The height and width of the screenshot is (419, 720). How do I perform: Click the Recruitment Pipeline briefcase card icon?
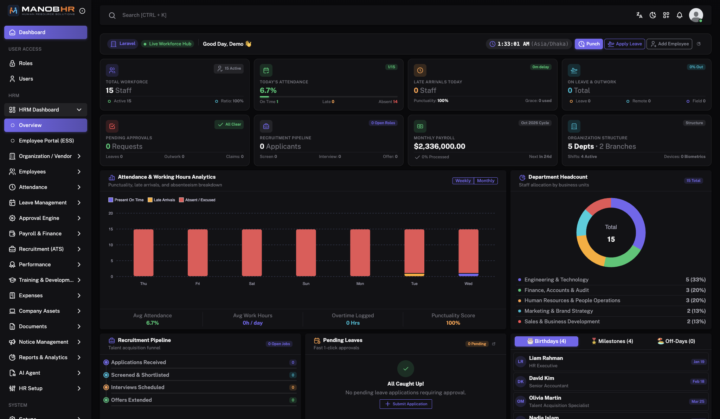coord(266,126)
